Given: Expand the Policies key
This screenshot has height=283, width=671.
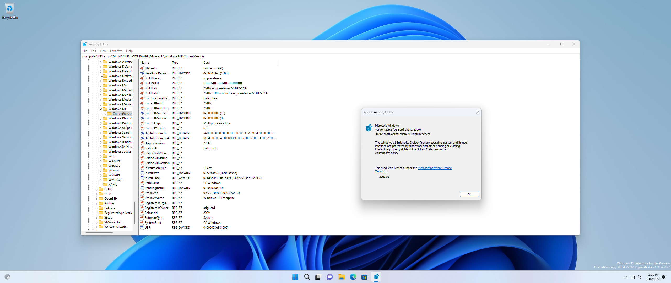Looking at the screenshot, I should [96, 208].
